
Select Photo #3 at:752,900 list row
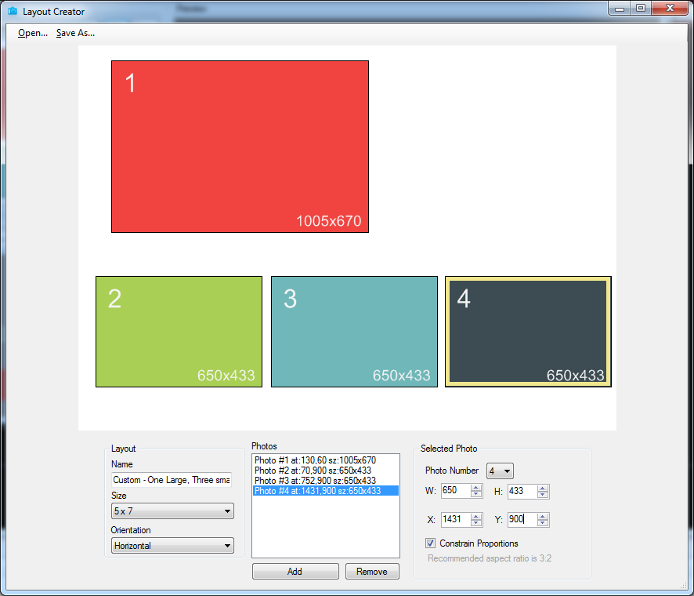pyautogui.click(x=325, y=481)
